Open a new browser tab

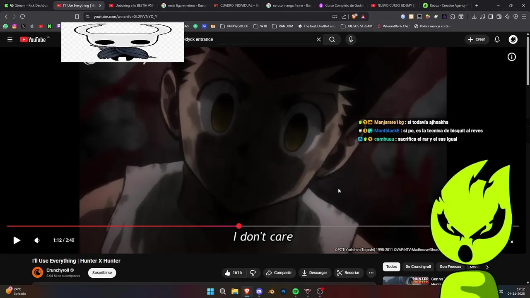coord(477,5)
